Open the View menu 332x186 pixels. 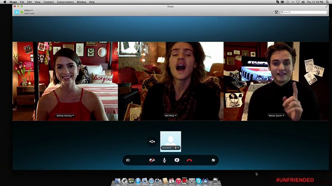(38, 2)
